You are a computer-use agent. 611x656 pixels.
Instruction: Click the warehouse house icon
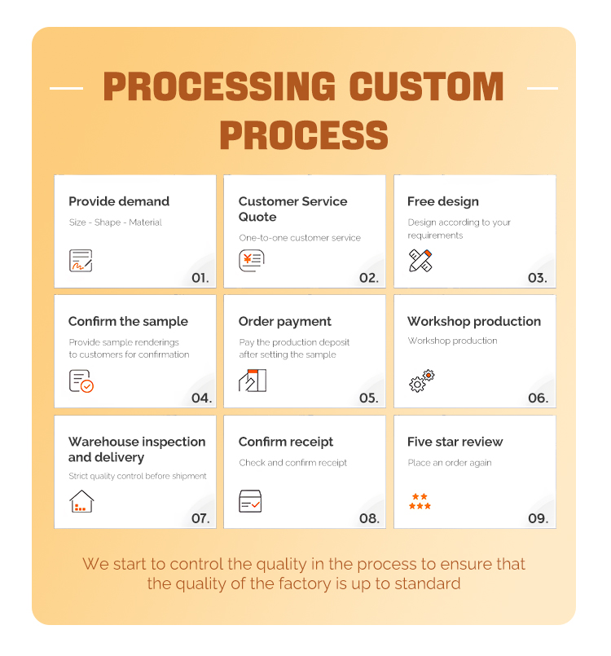point(81,501)
